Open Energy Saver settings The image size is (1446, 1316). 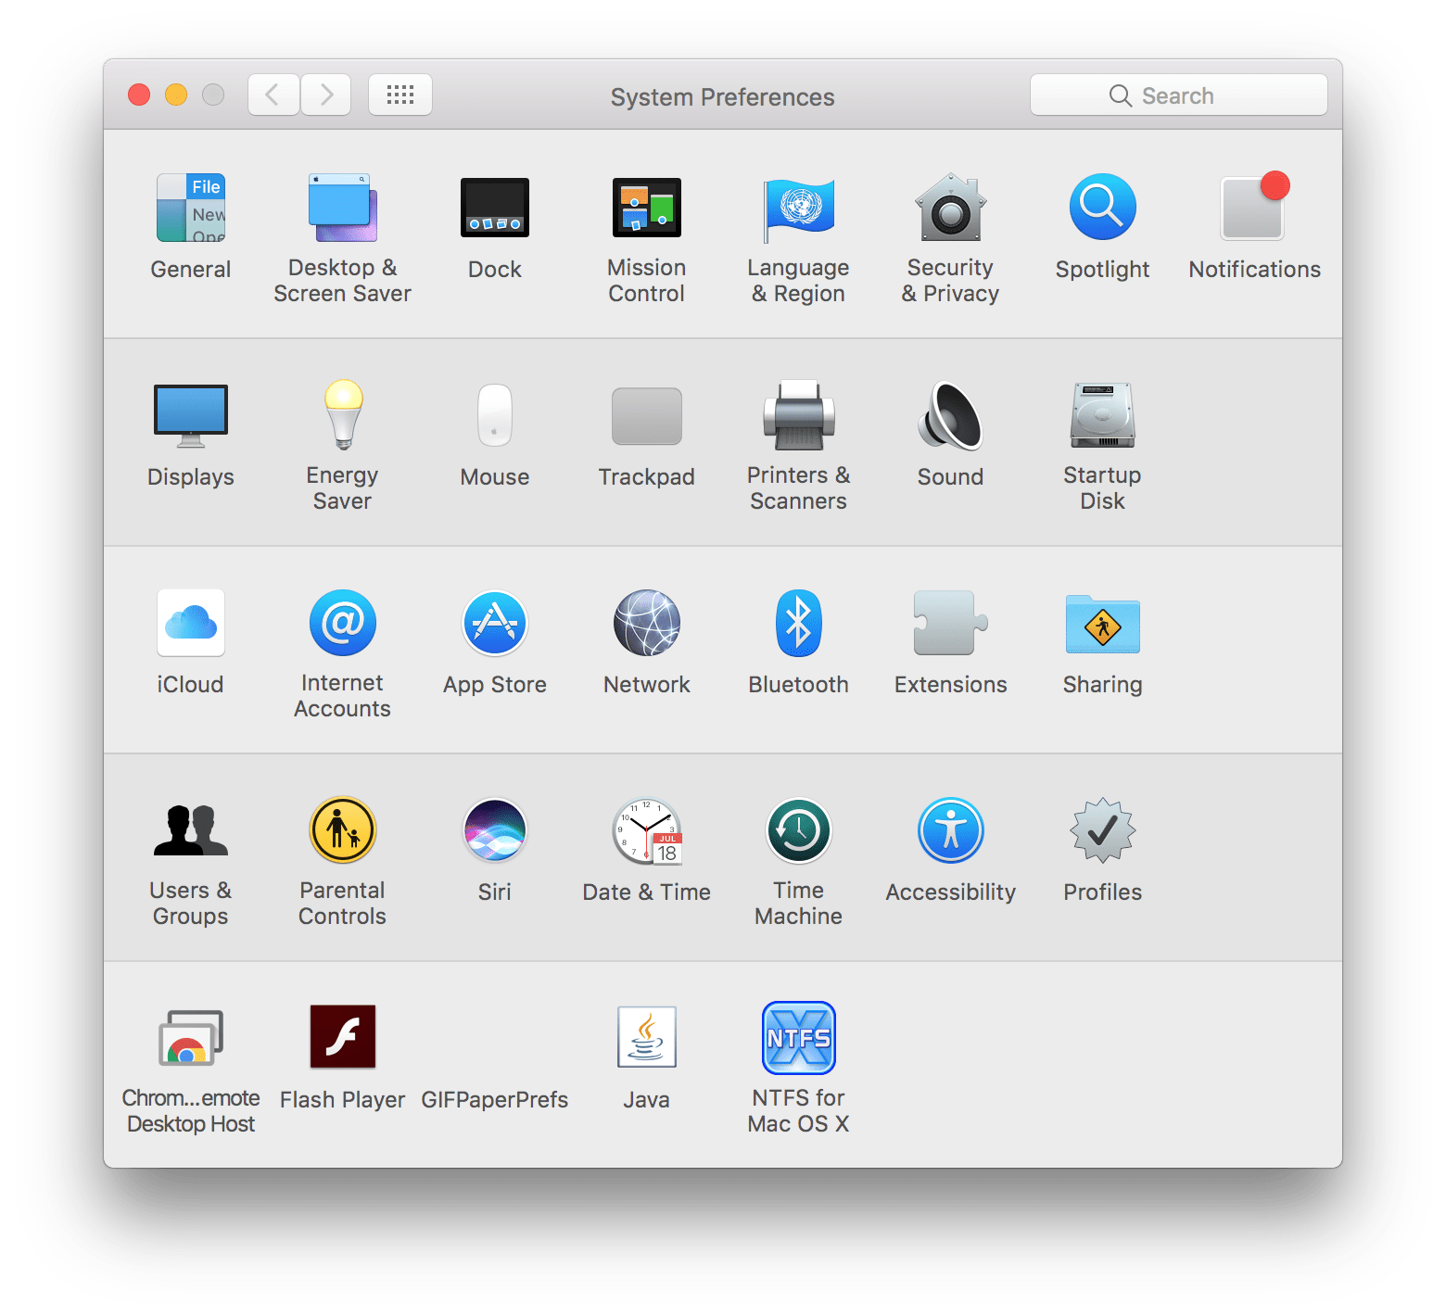[342, 415]
